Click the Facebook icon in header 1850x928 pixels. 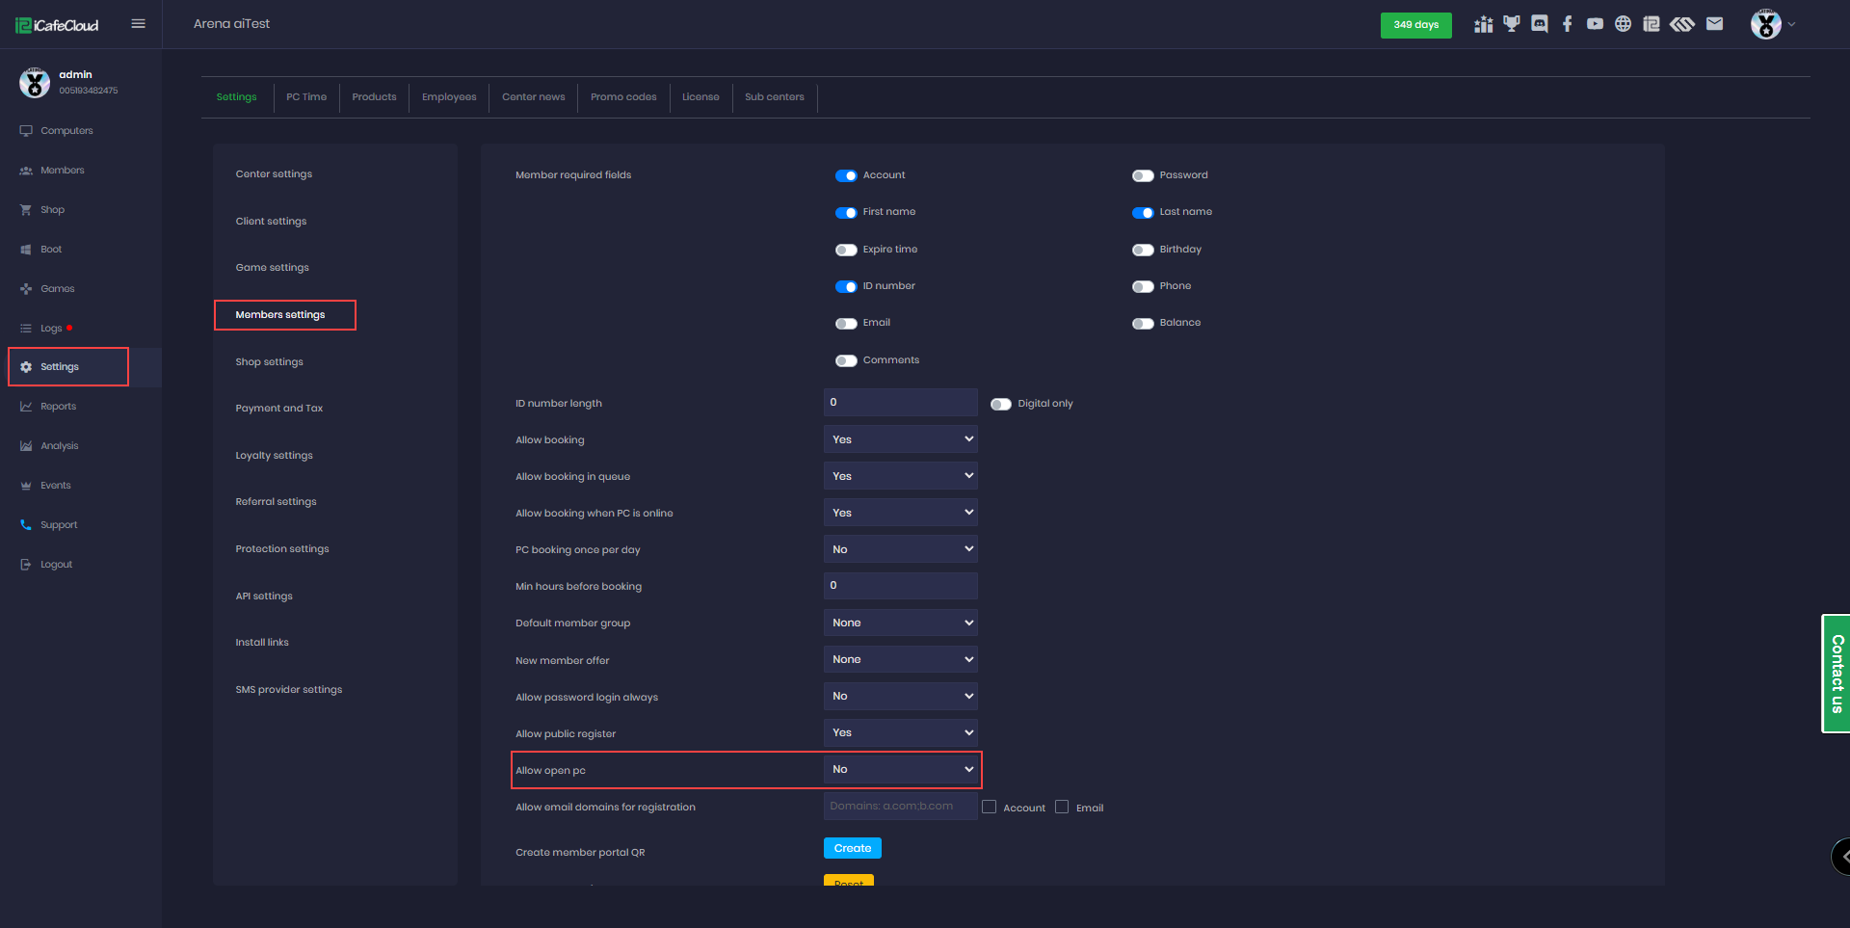pos(1568,24)
